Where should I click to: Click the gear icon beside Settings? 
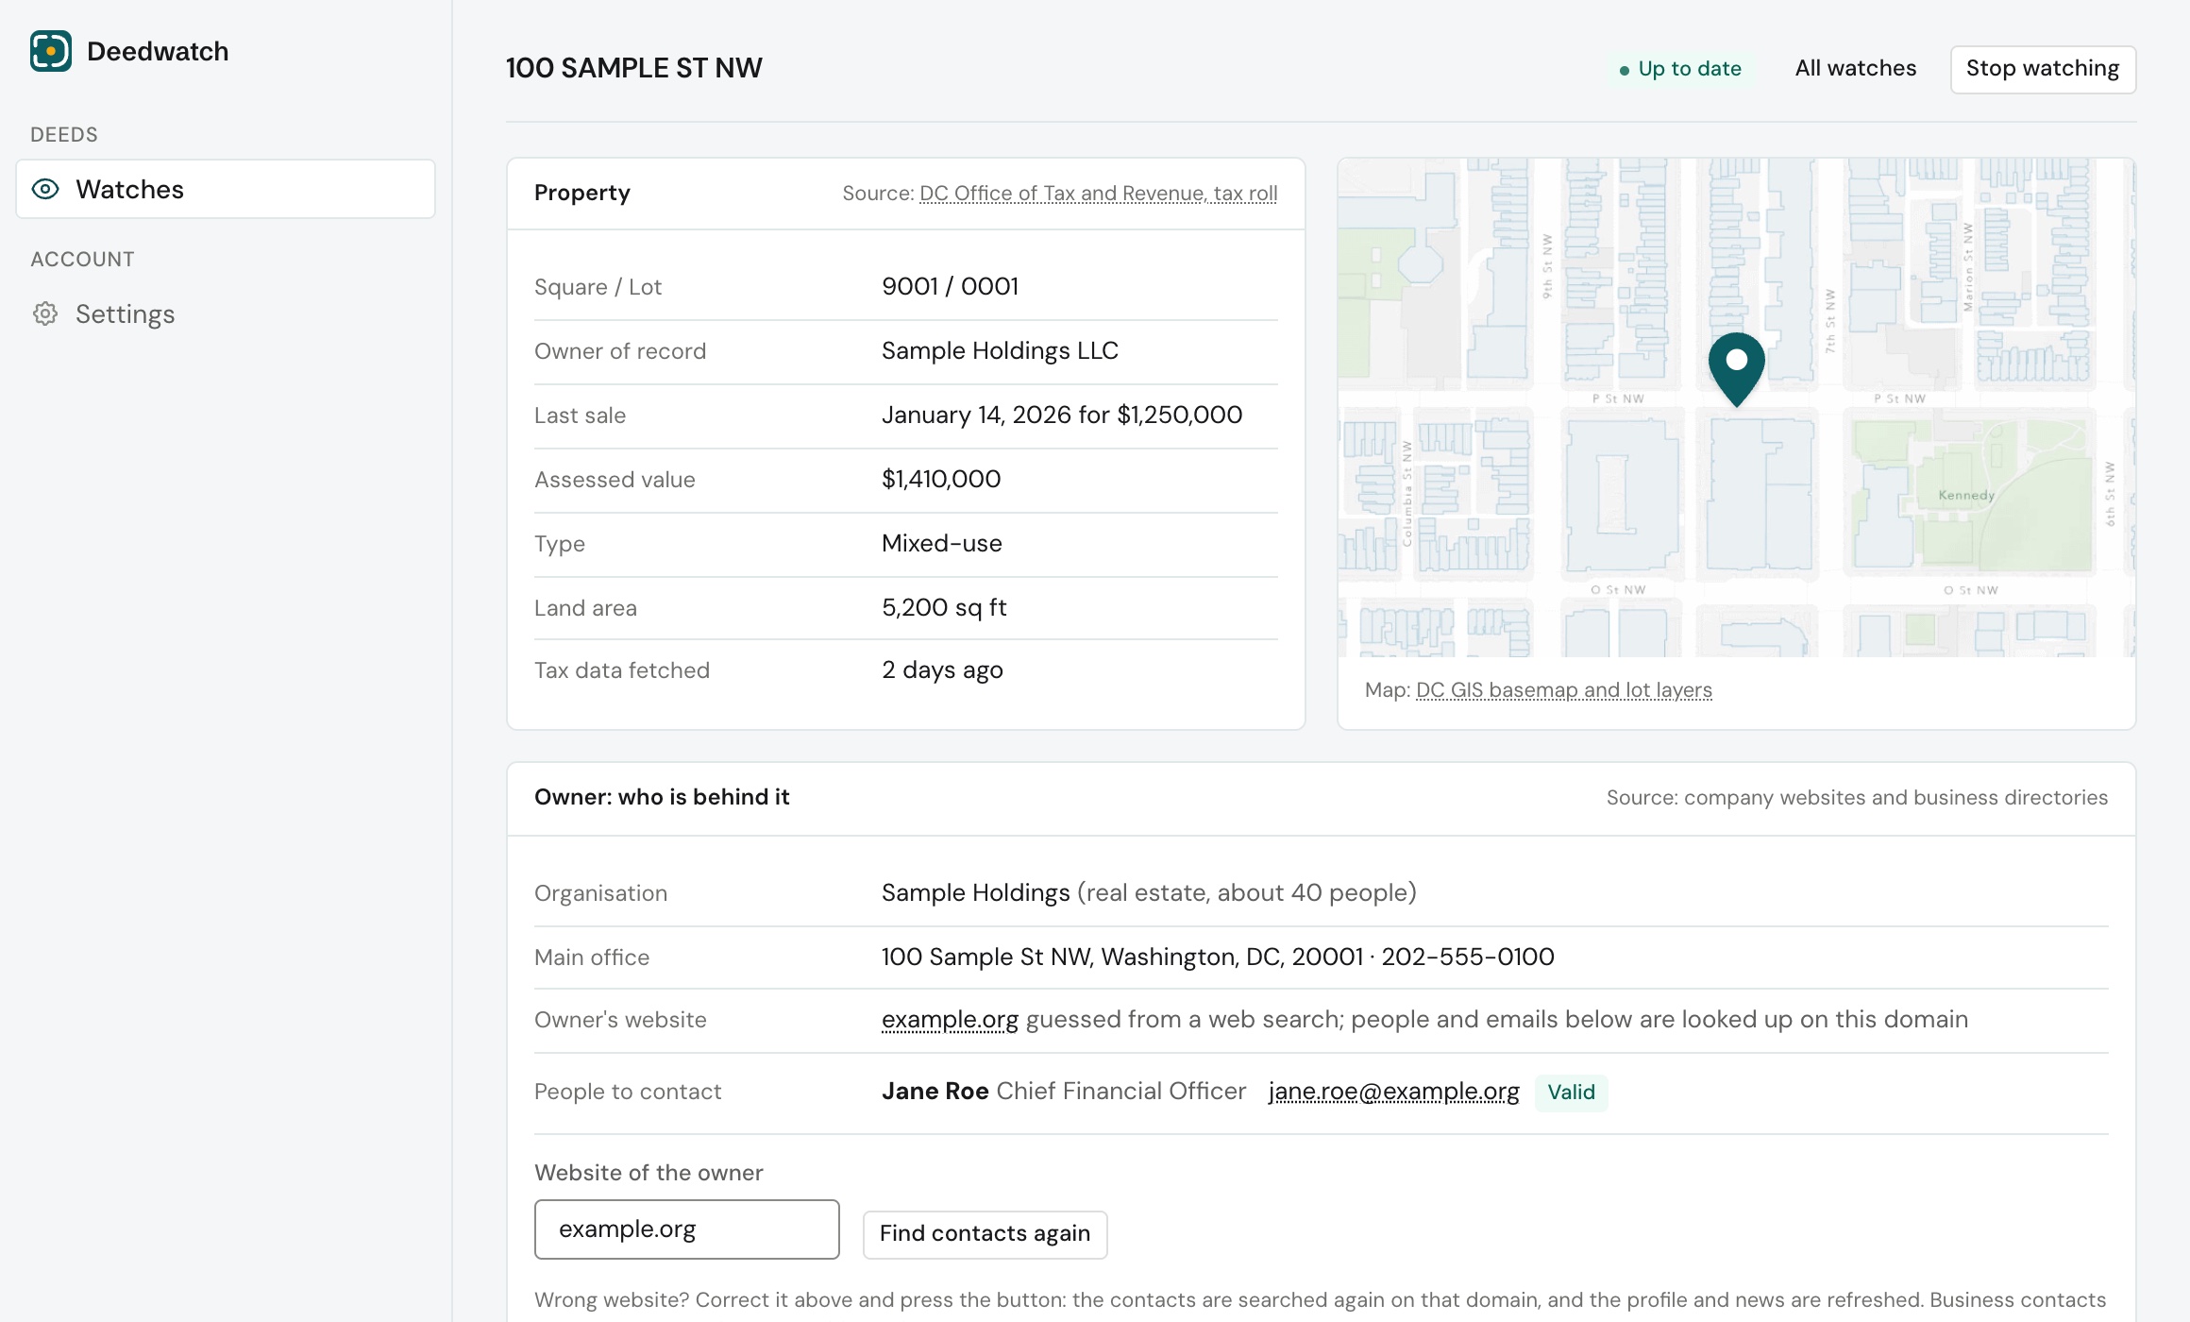(x=45, y=314)
